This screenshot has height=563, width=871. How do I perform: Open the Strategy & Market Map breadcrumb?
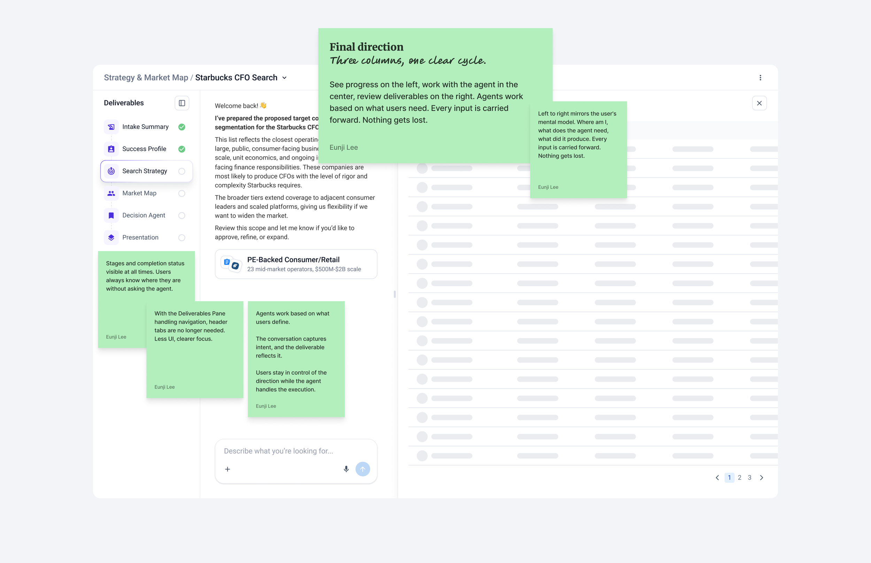[146, 78]
